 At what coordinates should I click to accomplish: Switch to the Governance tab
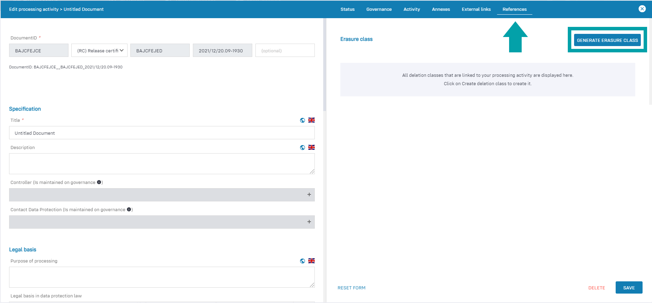point(379,9)
